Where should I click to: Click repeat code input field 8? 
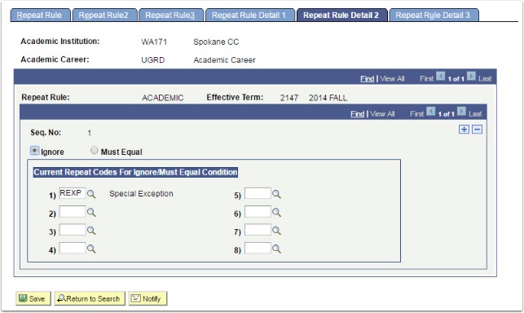(x=258, y=248)
